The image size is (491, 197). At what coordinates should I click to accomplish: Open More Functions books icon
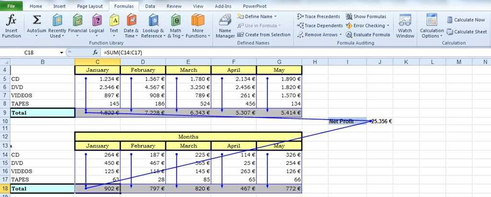(x=198, y=20)
